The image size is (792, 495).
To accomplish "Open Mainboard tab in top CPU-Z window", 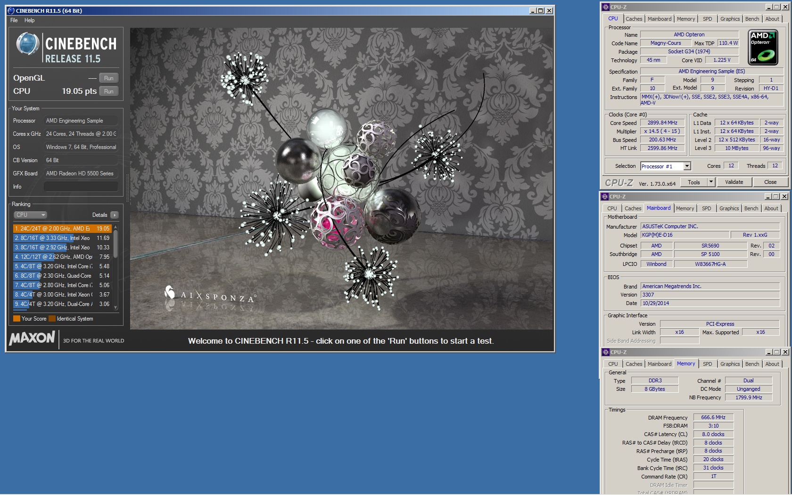I will (659, 19).
